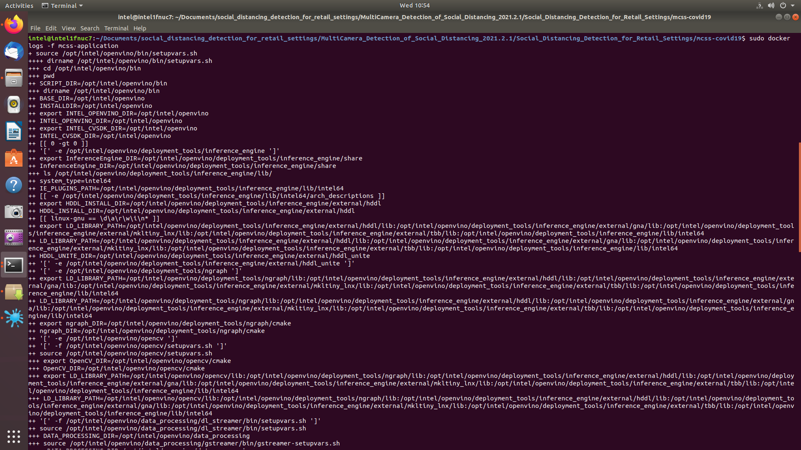Open the clock showing Wed 10:54
This screenshot has height=450, width=801.
[414, 5]
